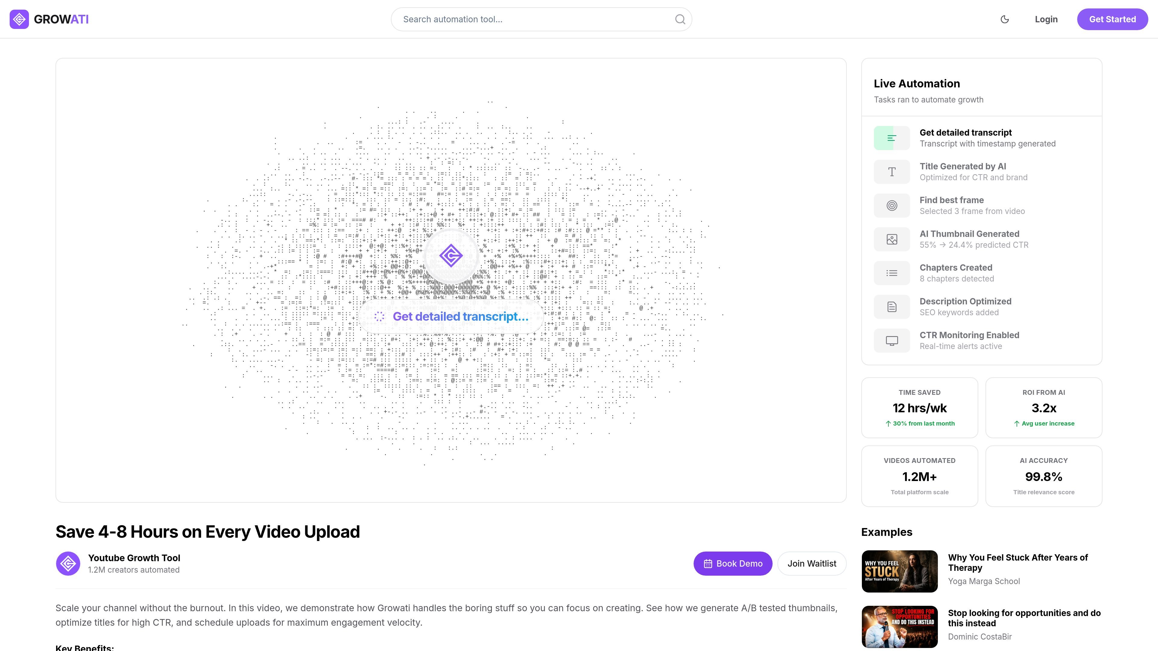Viewport: 1158px width, 651px height.
Task: Click the Yoga Marga School channel name
Action: [984, 581]
